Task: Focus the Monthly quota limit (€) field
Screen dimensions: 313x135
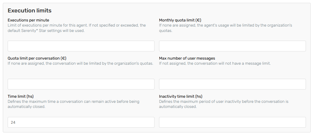Action: [x=232, y=46]
